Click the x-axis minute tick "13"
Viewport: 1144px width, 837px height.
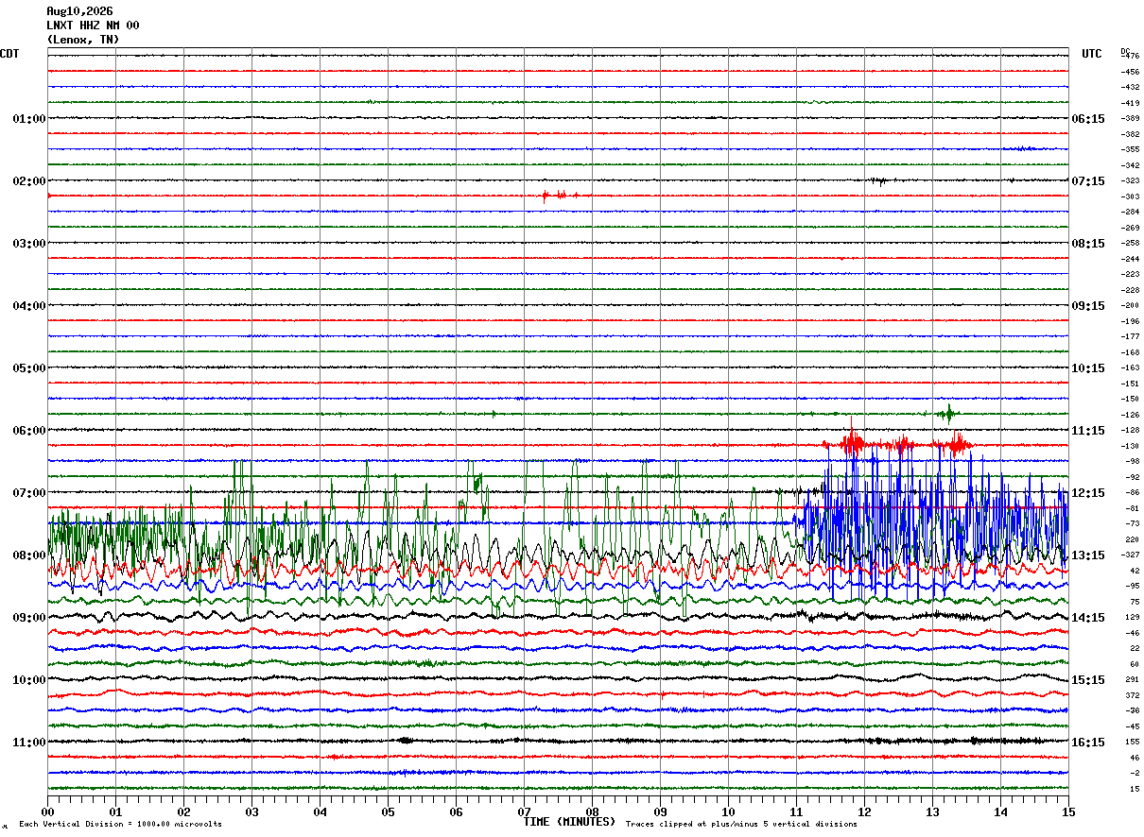932,811
